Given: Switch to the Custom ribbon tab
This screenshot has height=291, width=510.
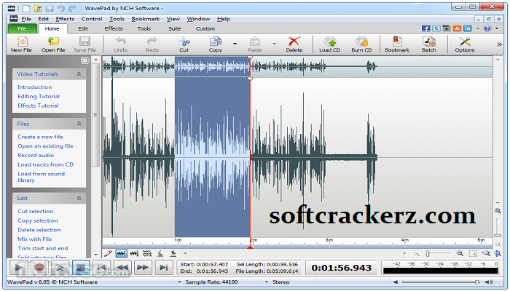Looking at the screenshot, I should pyautogui.click(x=205, y=28).
